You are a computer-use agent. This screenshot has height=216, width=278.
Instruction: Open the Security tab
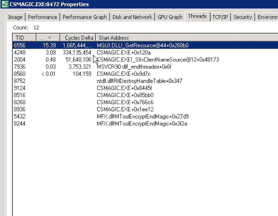[x=243, y=17]
